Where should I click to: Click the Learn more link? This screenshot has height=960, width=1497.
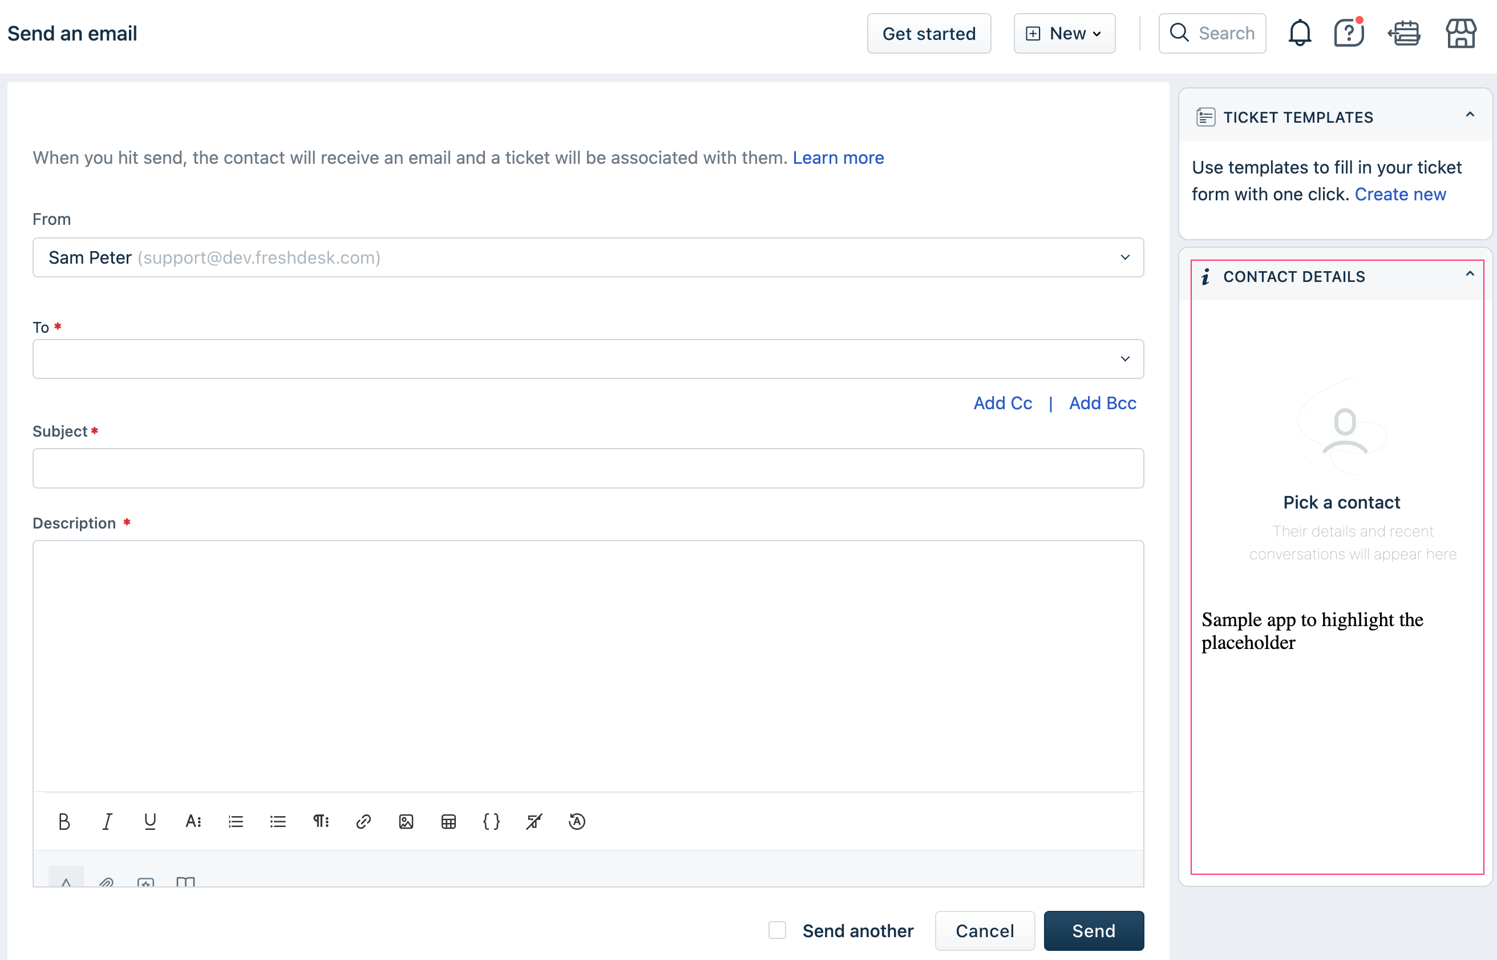pyautogui.click(x=838, y=158)
